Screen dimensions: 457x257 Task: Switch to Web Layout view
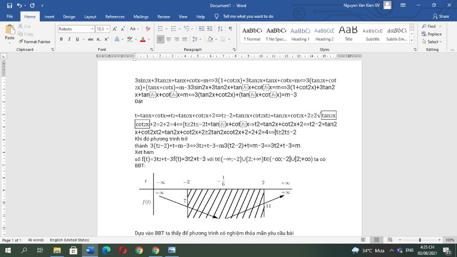(x=390, y=240)
